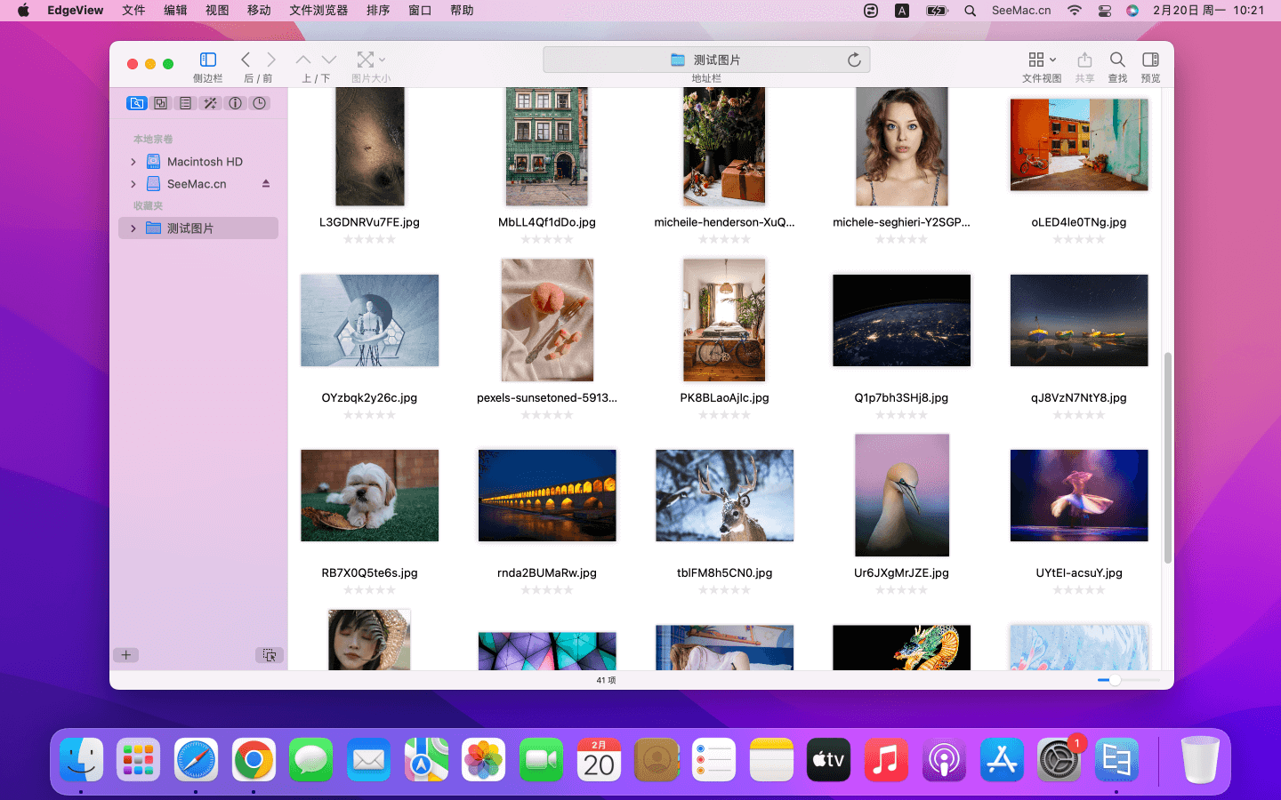Viewport: 1281px width, 800px height.
Task: Click the down chevron for next item
Action: click(329, 60)
